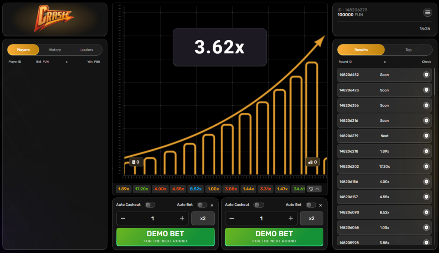Double the left bet with x2

pyautogui.click(x=203, y=218)
